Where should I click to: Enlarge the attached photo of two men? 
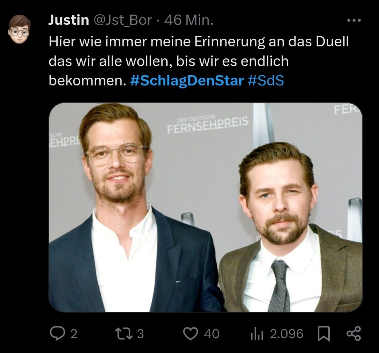pyautogui.click(x=206, y=207)
